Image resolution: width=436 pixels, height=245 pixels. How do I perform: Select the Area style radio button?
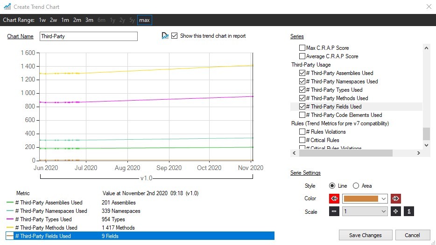pyautogui.click(x=356, y=186)
